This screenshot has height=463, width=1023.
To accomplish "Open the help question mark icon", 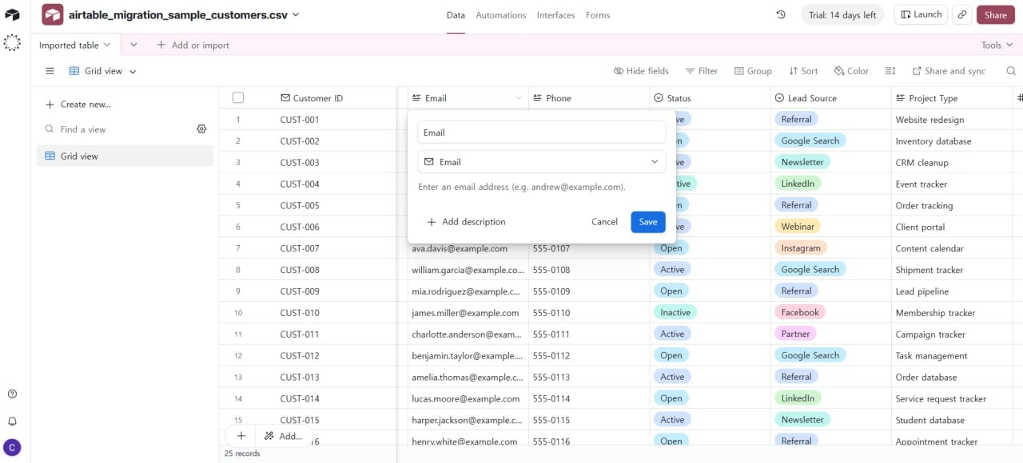I will click(x=12, y=394).
